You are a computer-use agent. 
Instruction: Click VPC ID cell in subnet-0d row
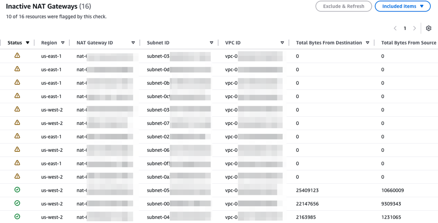point(254,70)
